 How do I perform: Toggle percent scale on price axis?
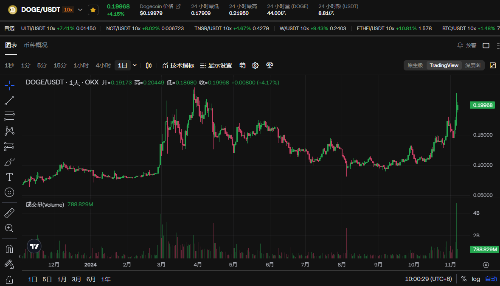[464, 279]
